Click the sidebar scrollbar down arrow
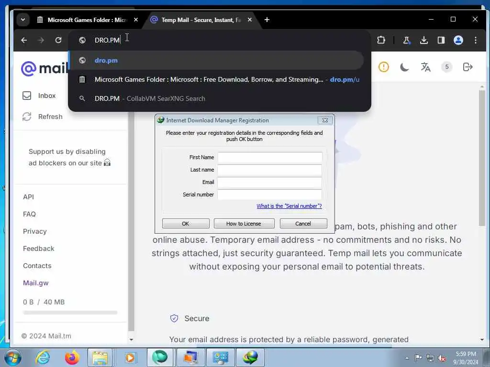Viewport: 490px width, 367px height. pos(131,340)
